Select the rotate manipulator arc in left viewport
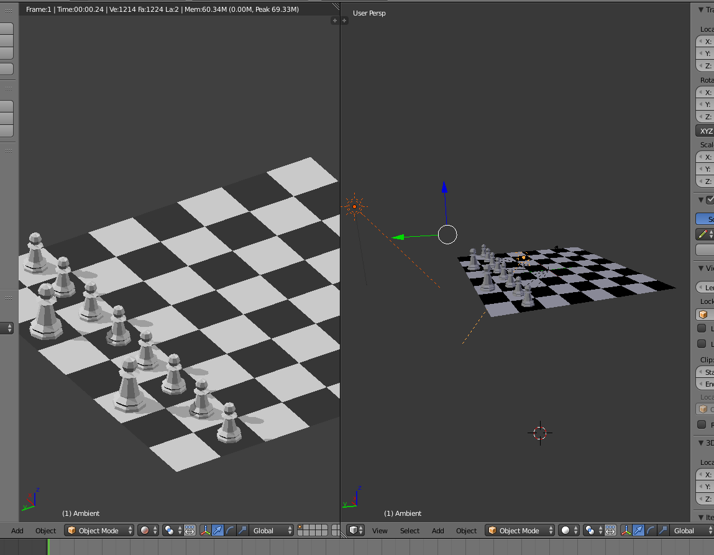 (x=230, y=530)
